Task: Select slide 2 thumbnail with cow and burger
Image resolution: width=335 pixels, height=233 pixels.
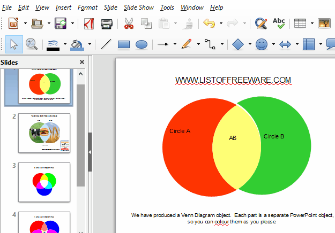Action: coord(44,133)
